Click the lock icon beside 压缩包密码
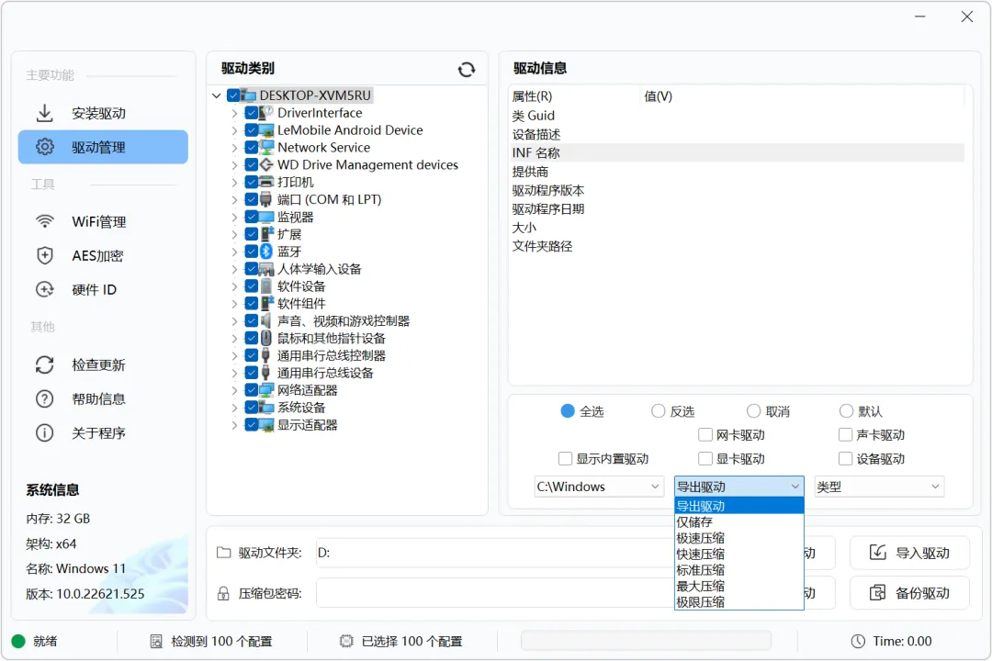Viewport: 992px width, 661px height. [223, 593]
